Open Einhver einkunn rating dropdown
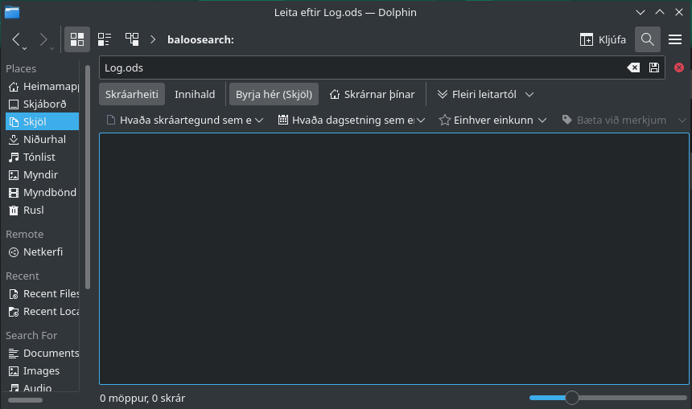Image resolution: width=692 pixels, height=409 pixels. 492,120
